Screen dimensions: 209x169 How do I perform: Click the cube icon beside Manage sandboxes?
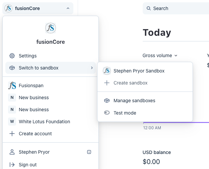click(x=107, y=101)
